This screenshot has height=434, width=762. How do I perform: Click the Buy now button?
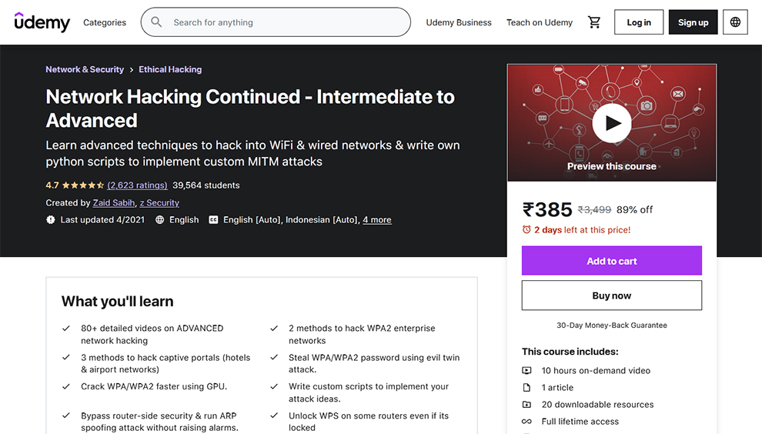612,295
